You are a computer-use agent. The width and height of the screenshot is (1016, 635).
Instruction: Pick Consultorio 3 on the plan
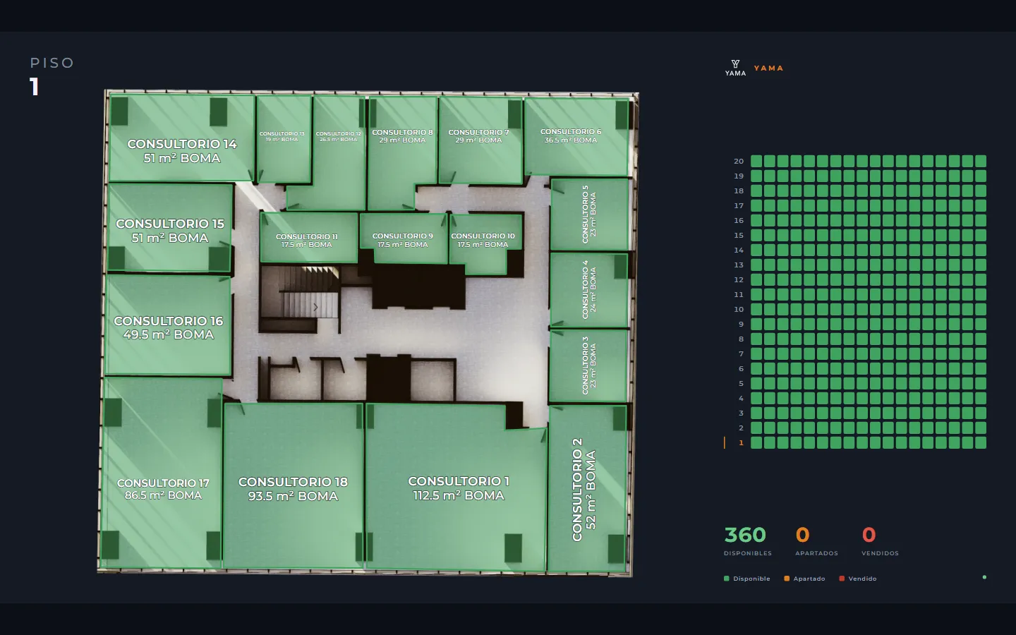click(588, 365)
